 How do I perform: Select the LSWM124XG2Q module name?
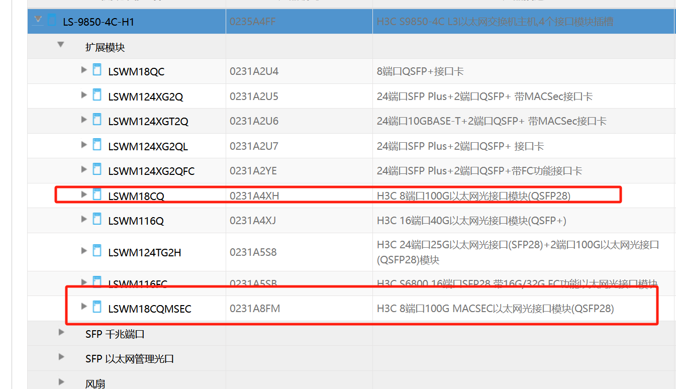point(146,97)
